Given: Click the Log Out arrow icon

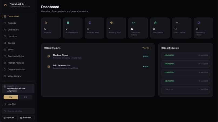Looking at the screenshot, I should pyautogui.click(x=5, y=104).
